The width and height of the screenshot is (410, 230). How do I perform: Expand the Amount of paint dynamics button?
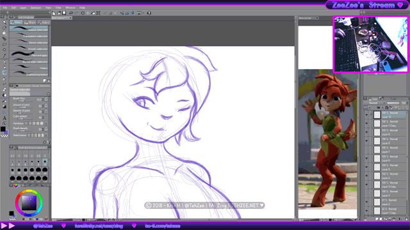46,105
